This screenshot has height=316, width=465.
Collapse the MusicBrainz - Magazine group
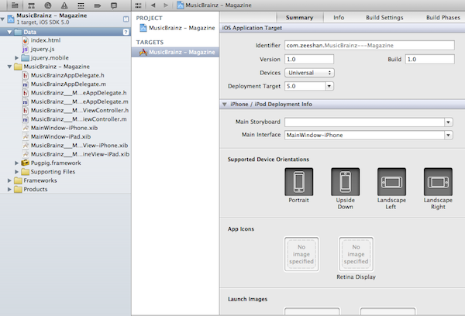click(9, 67)
